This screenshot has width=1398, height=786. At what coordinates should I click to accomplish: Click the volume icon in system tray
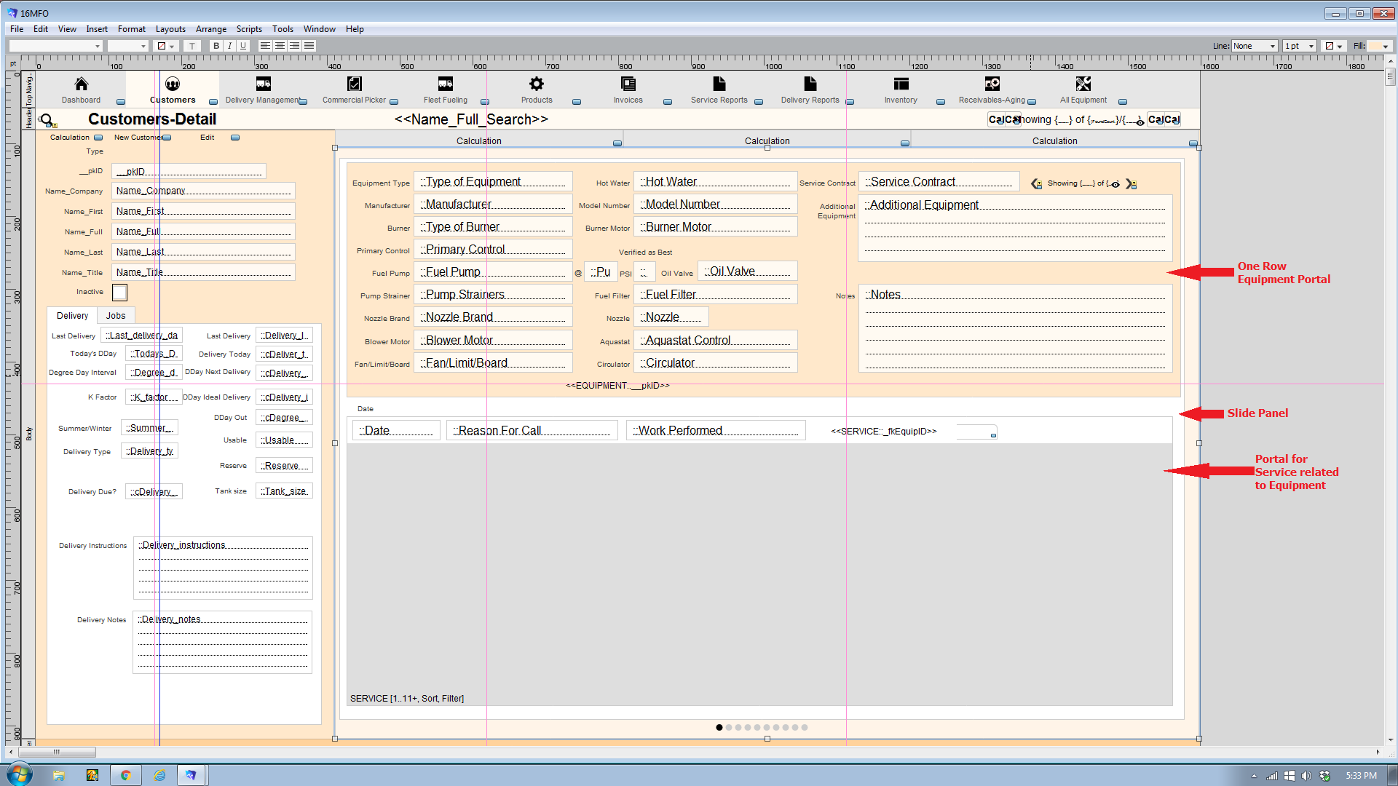click(1306, 776)
